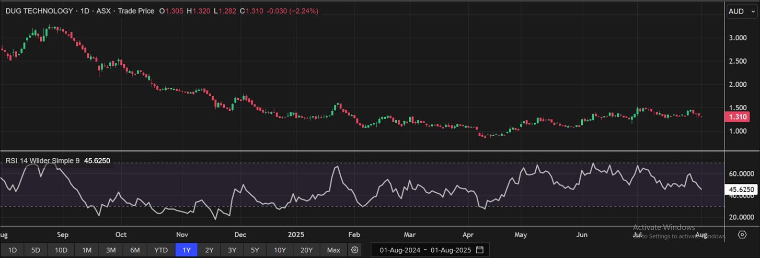Viewport: 760px width, 258px height.
Task: Select the RSI 14 Wilder Simple legend
Action: coord(42,161)
